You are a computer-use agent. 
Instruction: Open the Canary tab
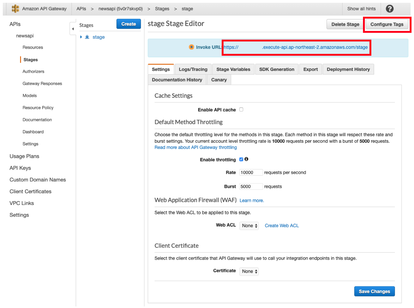point(219,80)
